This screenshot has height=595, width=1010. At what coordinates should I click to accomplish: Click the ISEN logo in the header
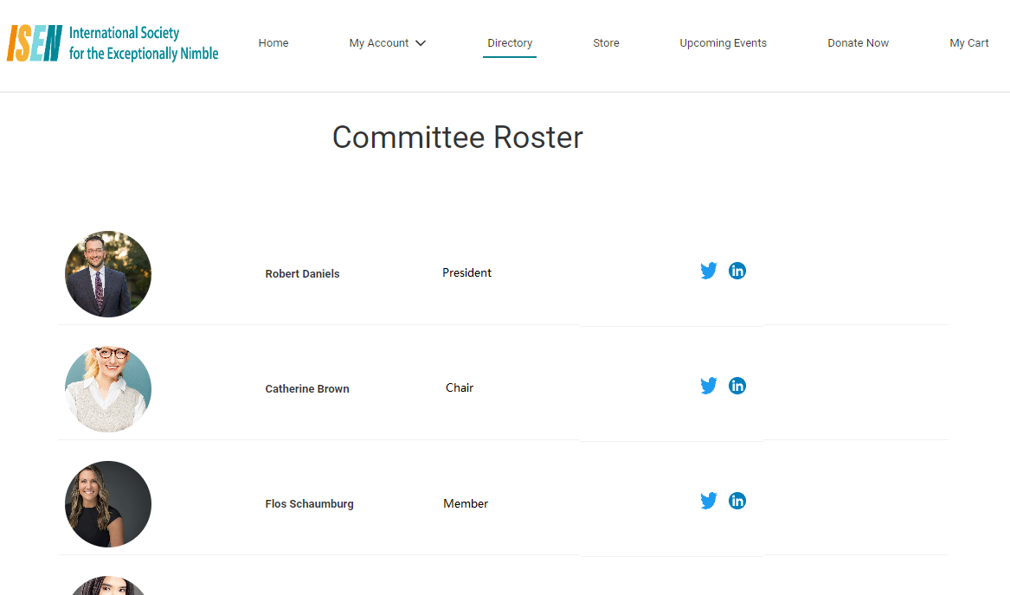[x=113, y=43]
